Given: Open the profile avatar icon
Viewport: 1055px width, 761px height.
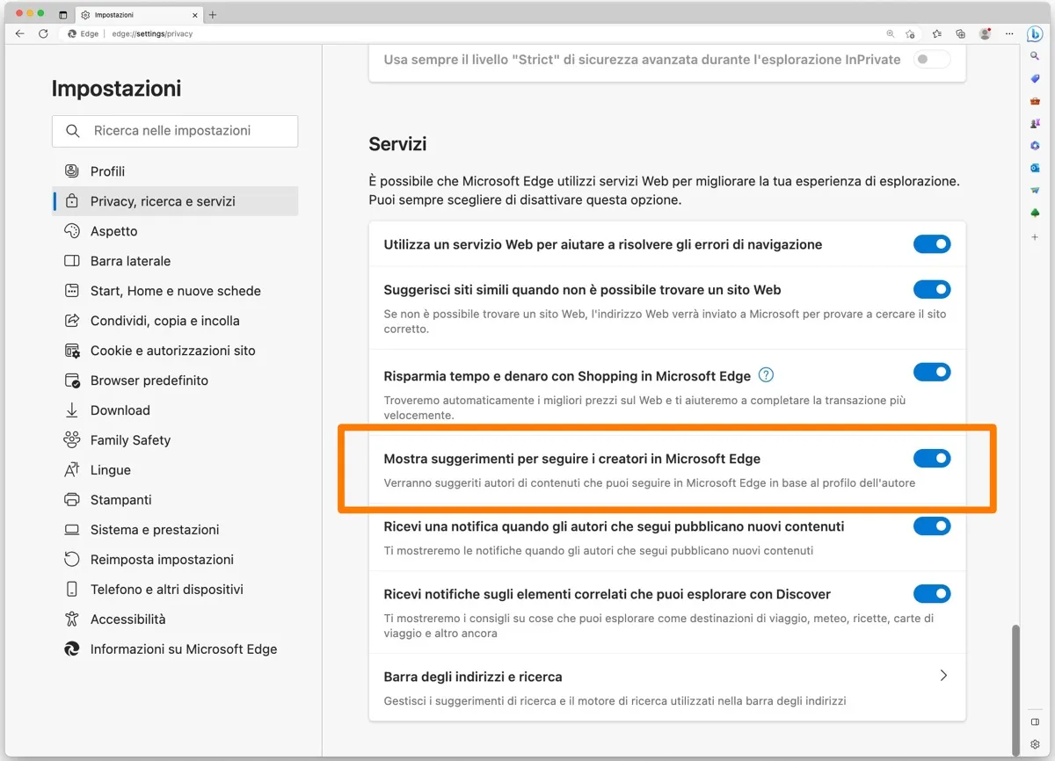Looking at the screenshot, I should (x=985, y=34).
